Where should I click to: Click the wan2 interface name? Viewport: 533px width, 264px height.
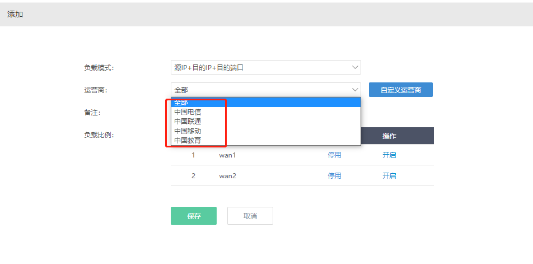(227, 175)
